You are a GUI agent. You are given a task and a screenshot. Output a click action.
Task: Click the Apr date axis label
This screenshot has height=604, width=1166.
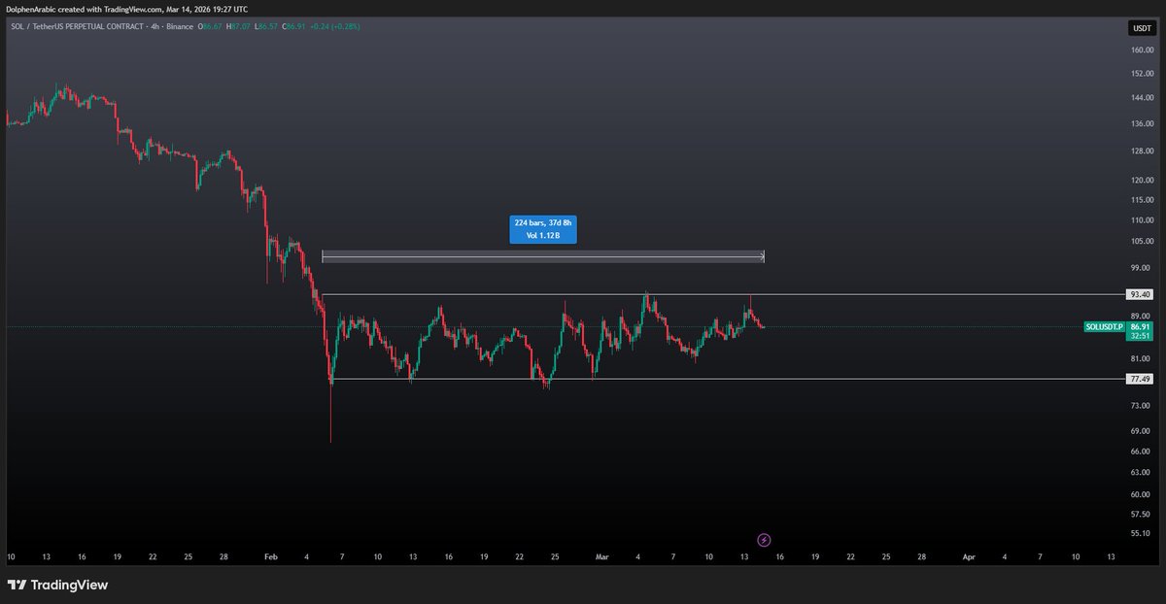coord(969,557)
